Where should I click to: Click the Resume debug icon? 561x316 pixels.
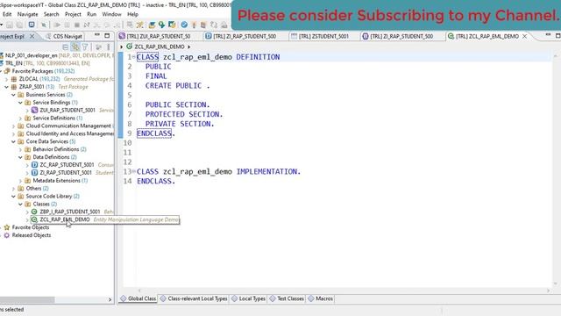click(57, 25)
